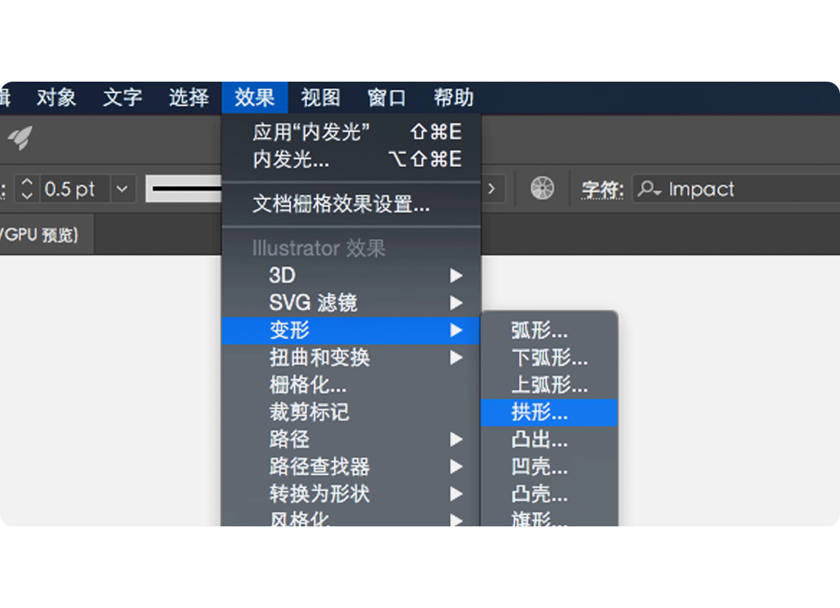This screenshot has height=608, width=840.
Task: Open the 窗口 menu
Action: (x=386, y=98)
